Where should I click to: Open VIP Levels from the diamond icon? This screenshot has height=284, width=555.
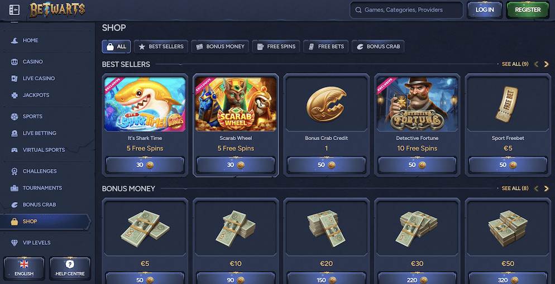coord(15,243)
